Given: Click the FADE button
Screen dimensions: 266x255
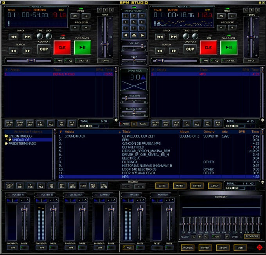Looking at the screenshot, I should (143, 124).
